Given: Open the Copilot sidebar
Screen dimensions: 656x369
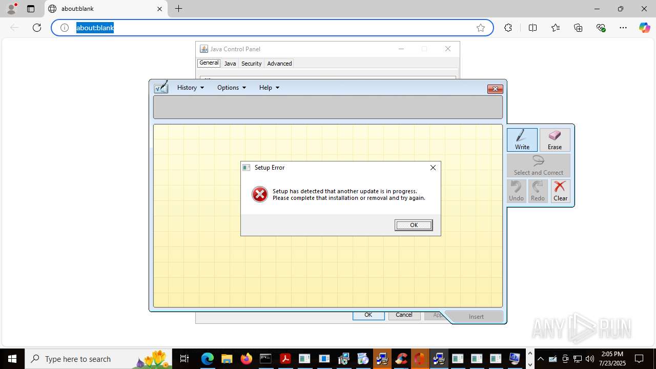Looking at the screenshot, I should pos(644,28).
